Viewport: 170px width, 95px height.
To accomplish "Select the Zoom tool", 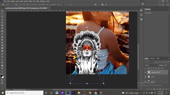I will [2, 68].
